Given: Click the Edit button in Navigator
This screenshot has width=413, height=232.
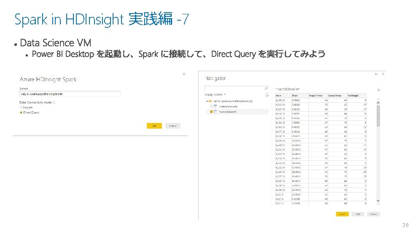Looking at the screenshot, I should (x=358, y=214).
